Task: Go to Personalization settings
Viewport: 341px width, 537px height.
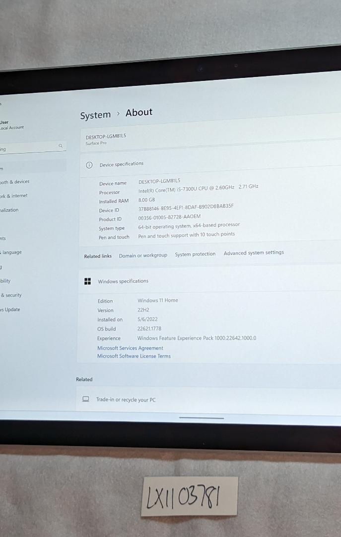Action: [9, 210]
